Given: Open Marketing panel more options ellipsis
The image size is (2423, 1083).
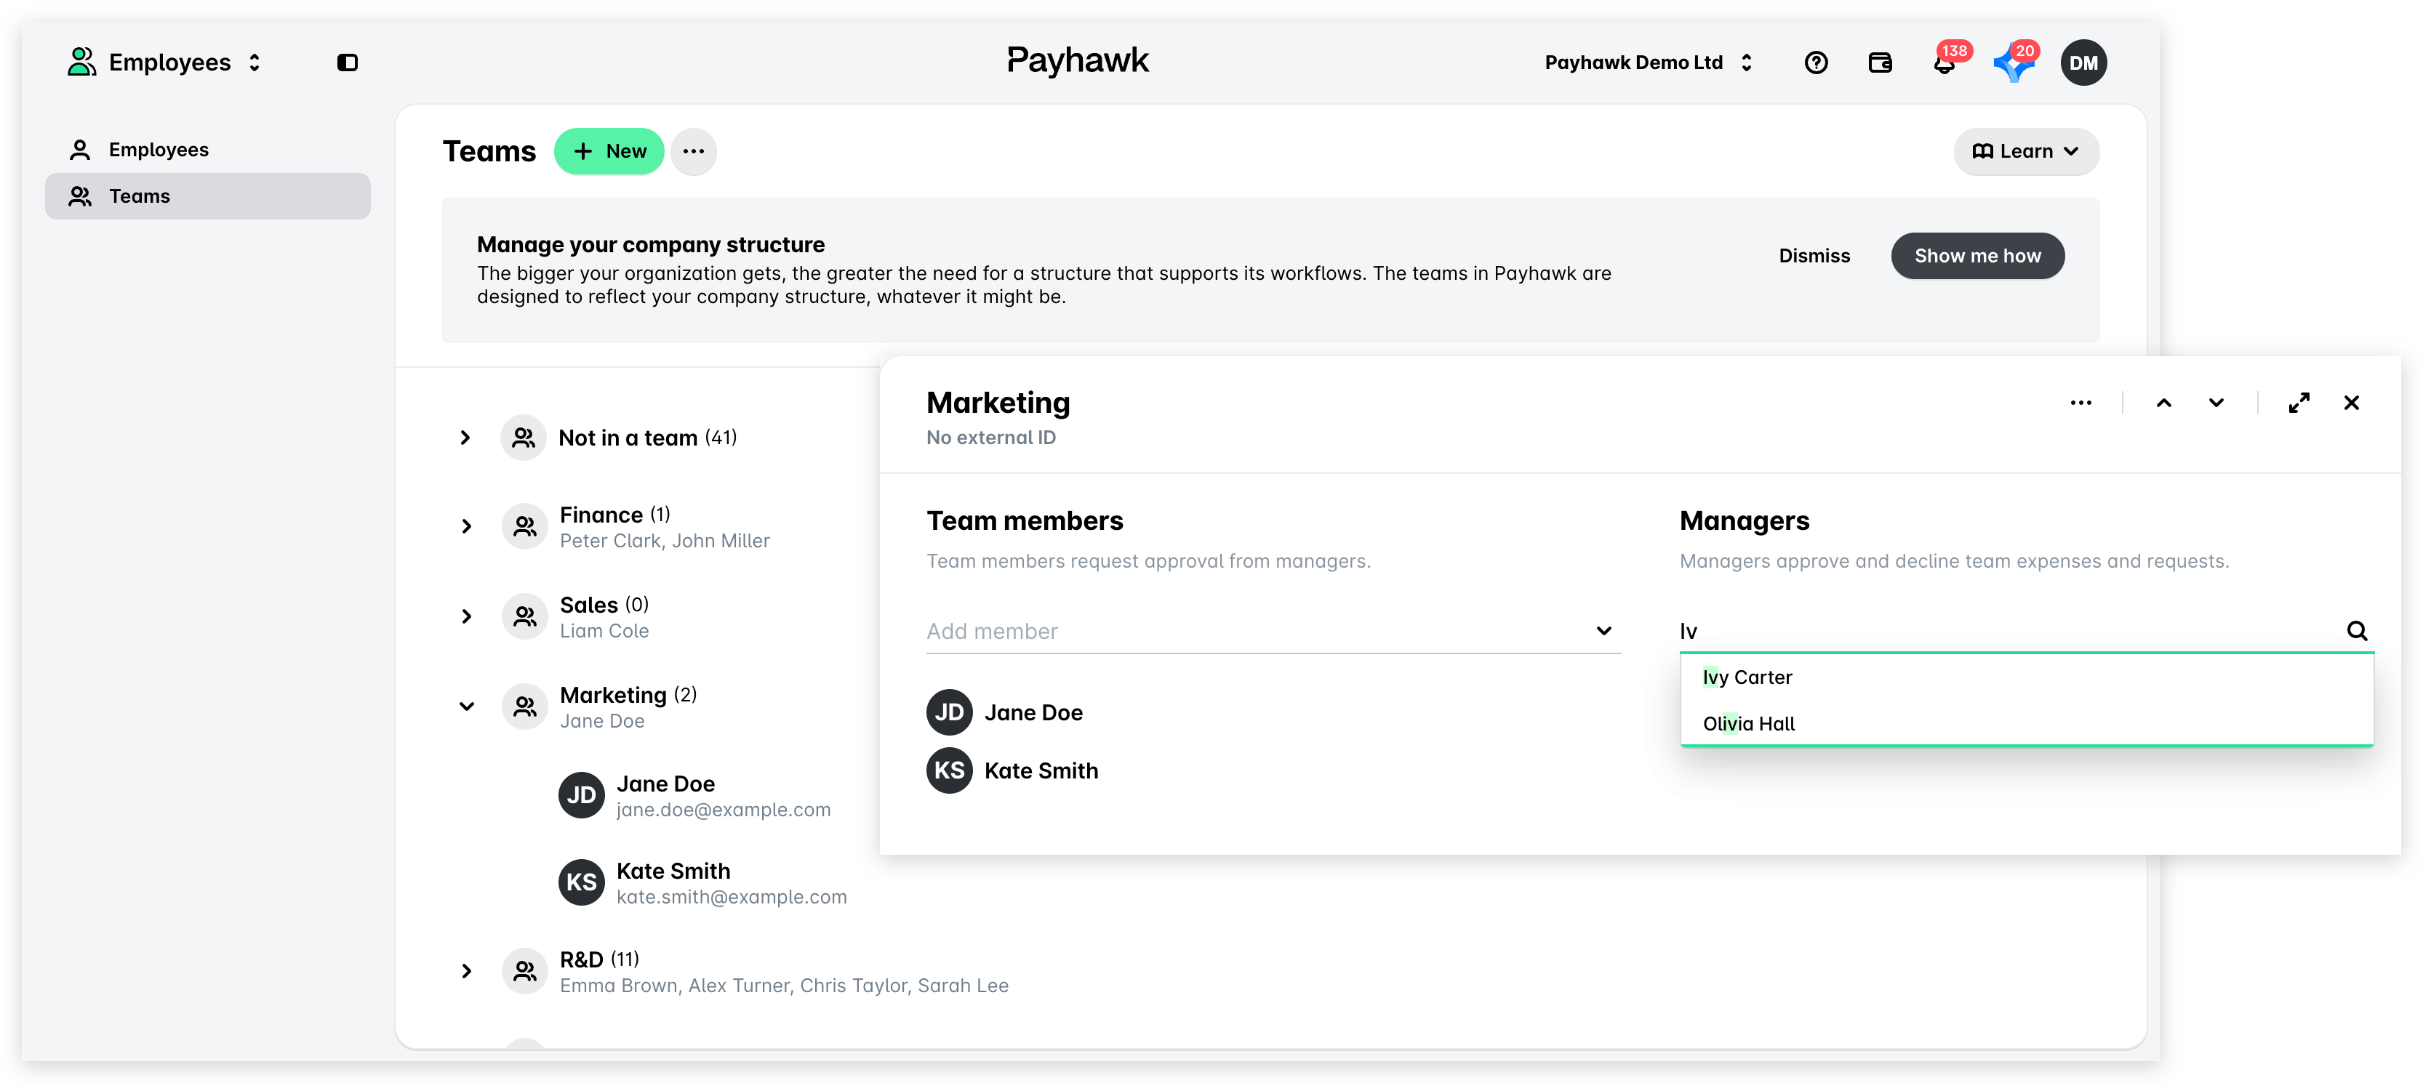Looking at the screenshot, I should pyautogui.click(x=2080, y=403).
